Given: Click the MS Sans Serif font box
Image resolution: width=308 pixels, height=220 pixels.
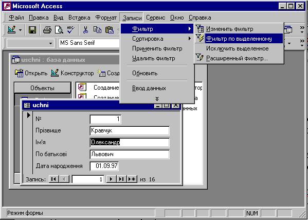Looking at the screenshot, I should coord(89,43).
